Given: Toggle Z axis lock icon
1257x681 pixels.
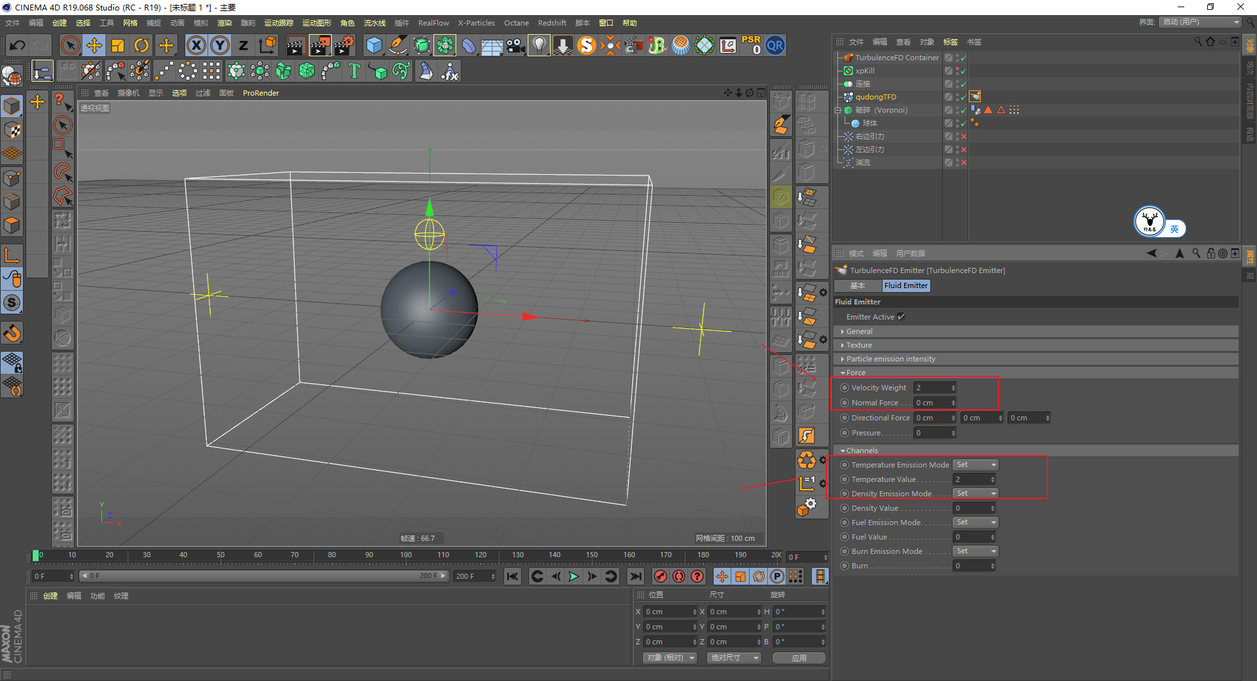Looking at the screenshot, I should pos(244,45).
